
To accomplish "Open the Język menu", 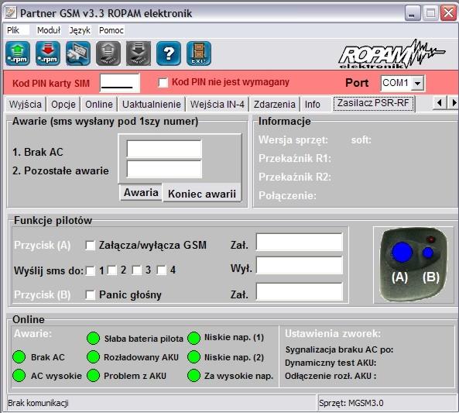I will pyautogui.click(x=80, y=30).
